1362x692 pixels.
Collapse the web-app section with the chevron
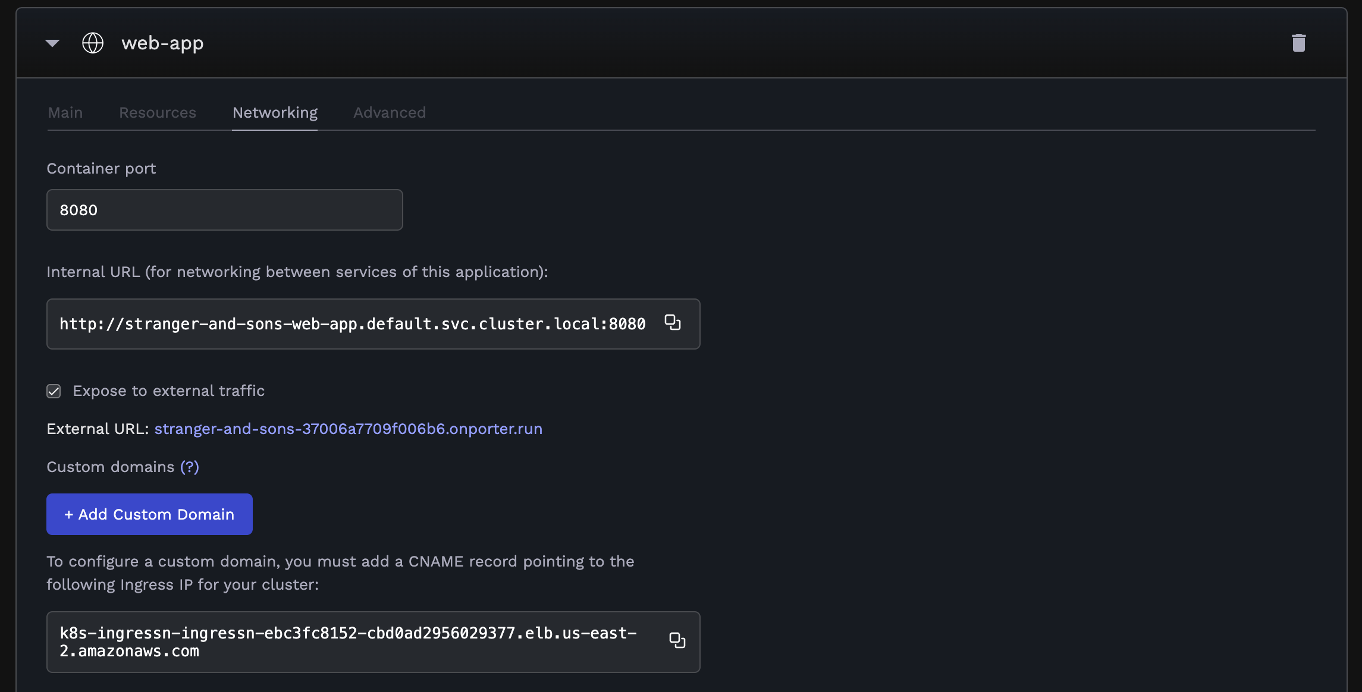click(x=52, y=42)
